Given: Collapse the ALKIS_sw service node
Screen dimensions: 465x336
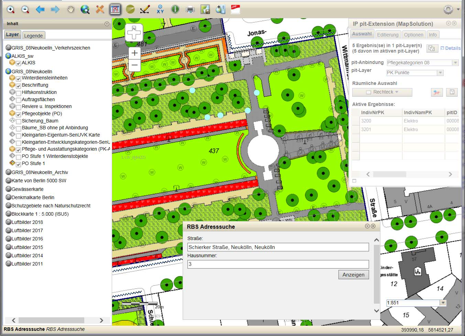Looking at the screenshot, I should (x=9, y=56).
